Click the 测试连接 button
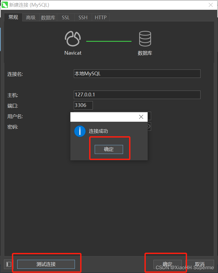 pyautogui.click(x=46, y=264)
